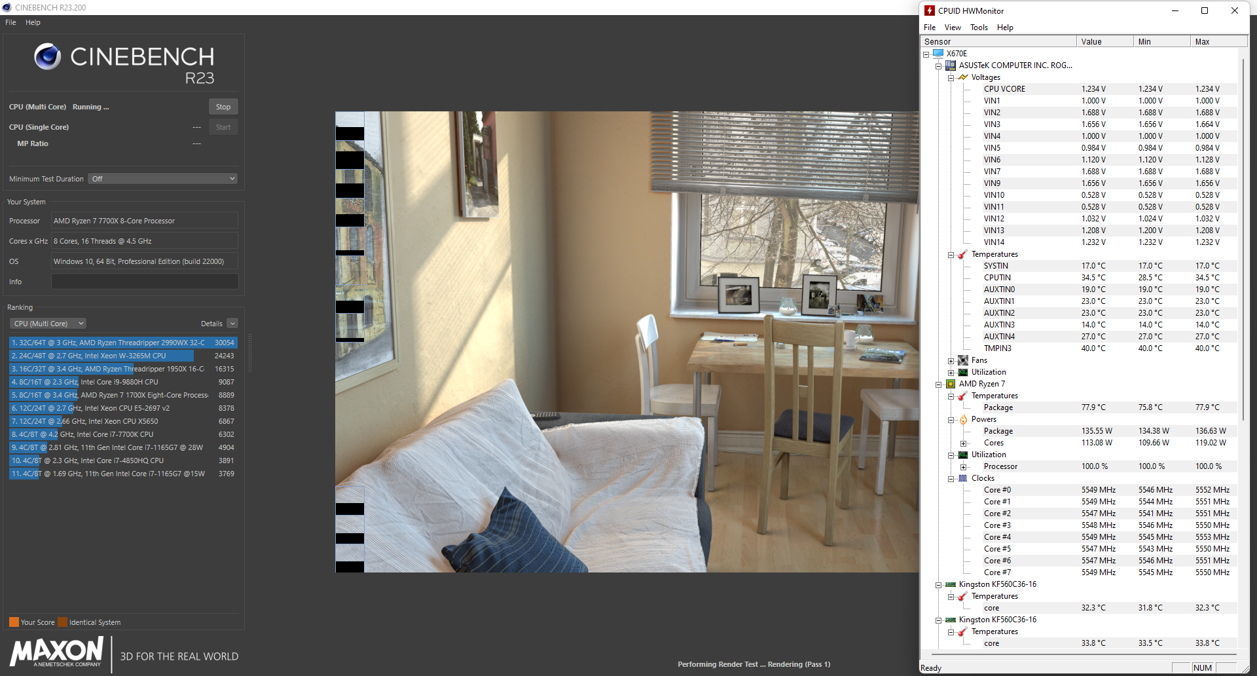Viewport: 1257px width, 676px height.
Task: Collapse the X670E root node
Action: (926, 54)
